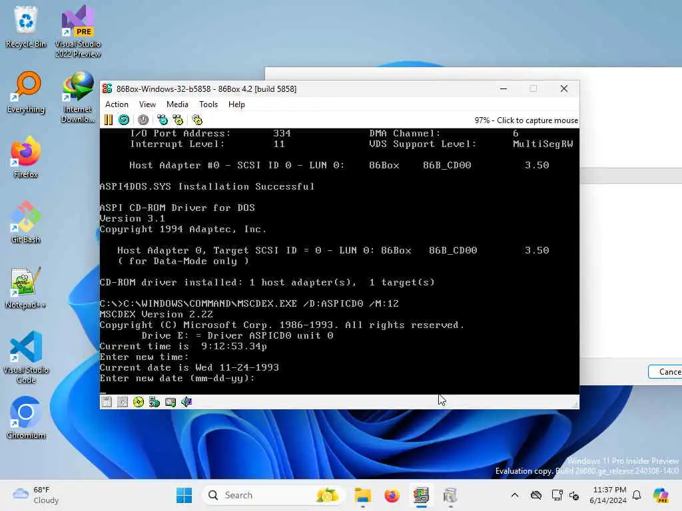
Task: Select Recycle Bin desktop icon
Action: [x=26, y=27]
